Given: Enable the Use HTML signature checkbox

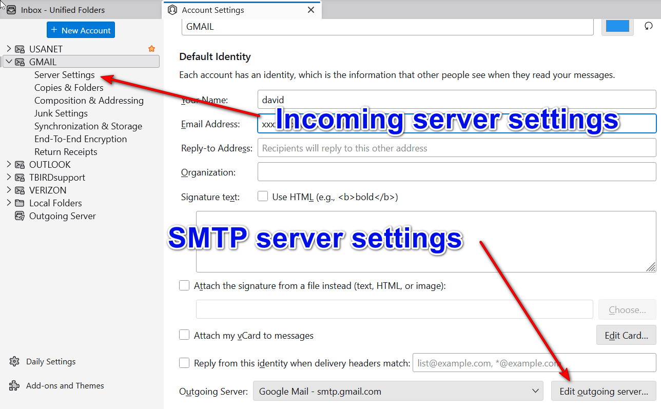Looking at the screenshot, I should (263, 196).
